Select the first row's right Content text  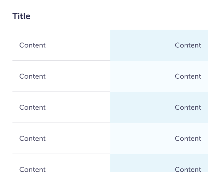tap(188, 45)
